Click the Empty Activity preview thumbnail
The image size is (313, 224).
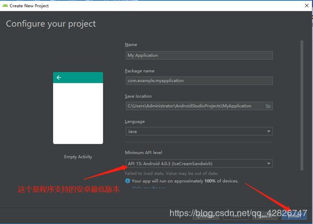78,108
